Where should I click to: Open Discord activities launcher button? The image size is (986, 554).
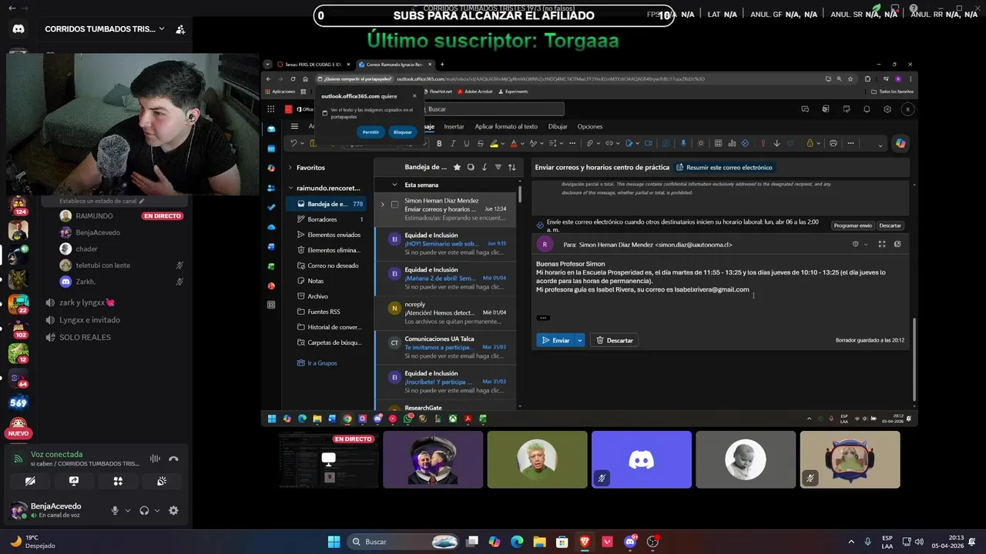coord(118,481)
